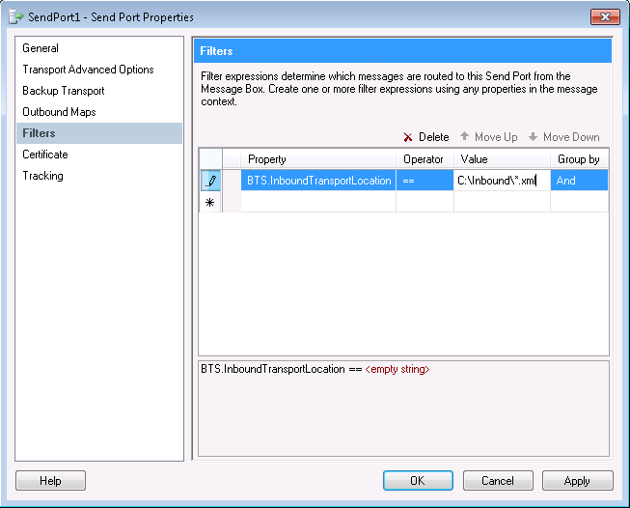Click the Help button

[x=50, y=481]
